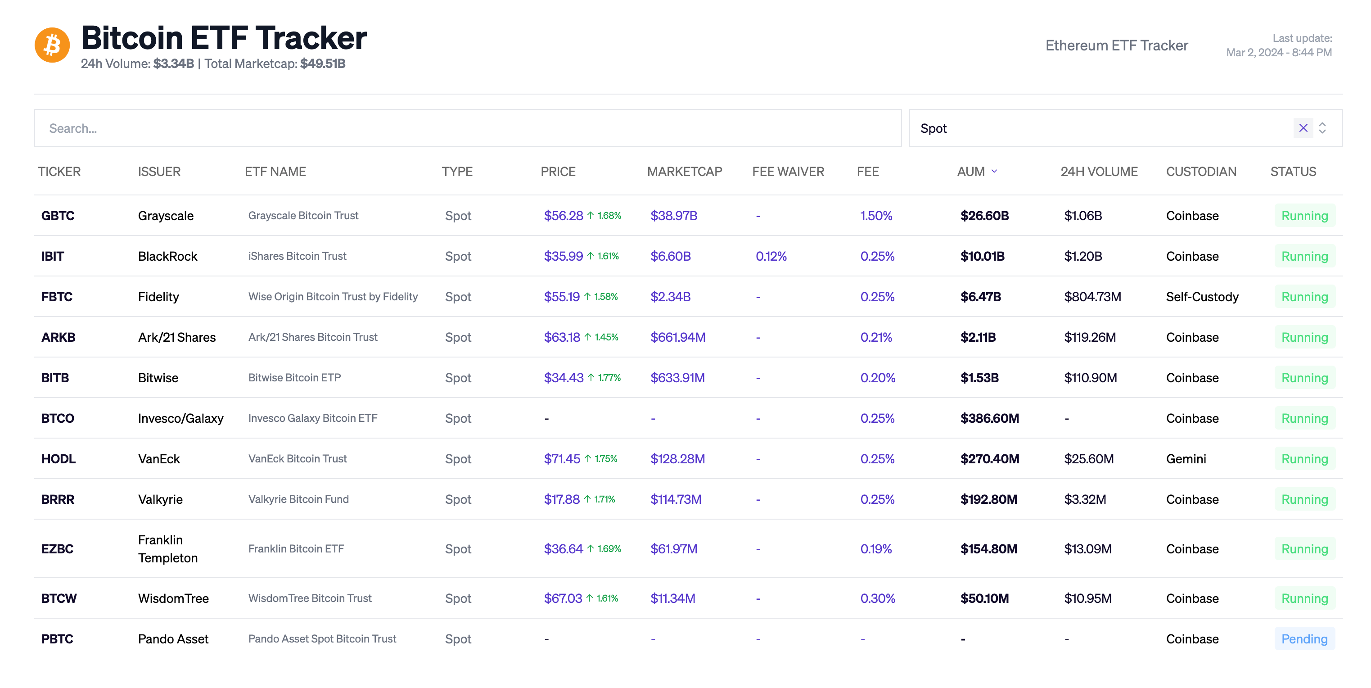This screenshot has width=1371, height=688.
Task: Click Self-Custody custodian cell
Action: point(1202,297)
